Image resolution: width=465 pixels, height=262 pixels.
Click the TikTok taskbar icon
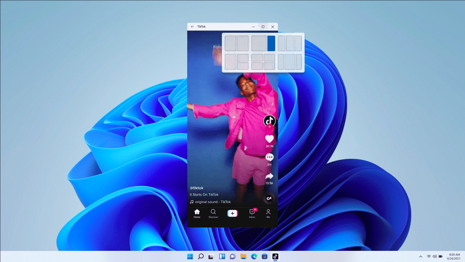pos(275,256)
